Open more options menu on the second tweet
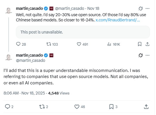156x115 pixels. tap(147, 55)
